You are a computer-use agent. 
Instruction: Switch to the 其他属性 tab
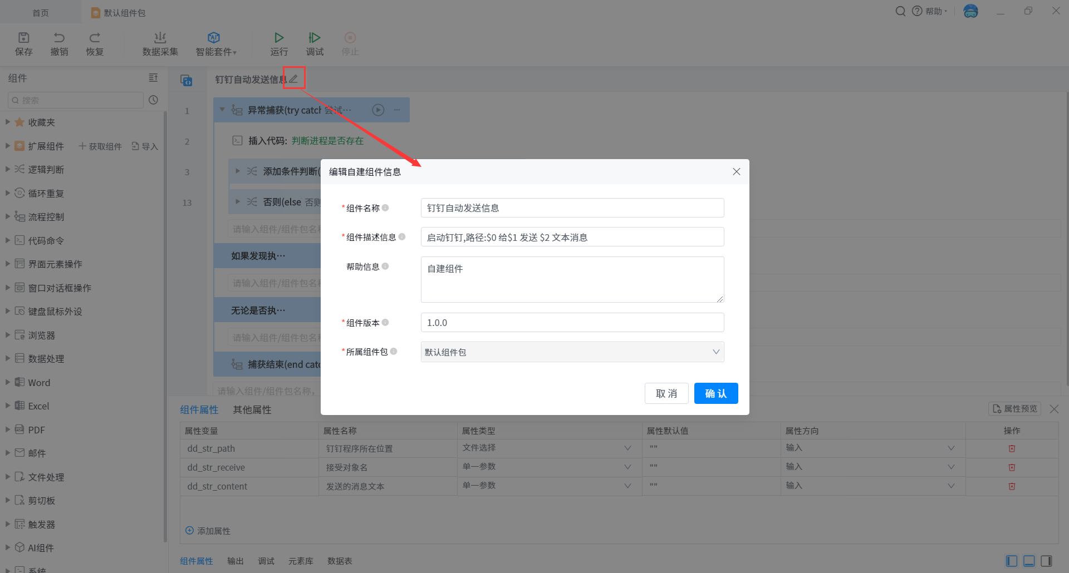coord(252,410)
